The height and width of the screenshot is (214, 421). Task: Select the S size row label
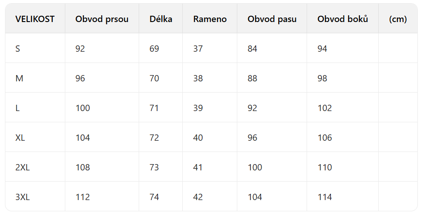tap(18, 49)
